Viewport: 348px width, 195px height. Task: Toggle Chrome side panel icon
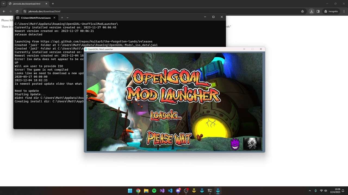(x=318, y=11)
